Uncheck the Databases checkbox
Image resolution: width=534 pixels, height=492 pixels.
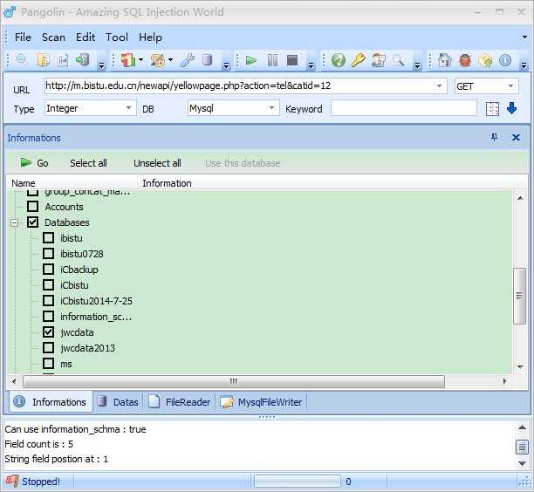coord(32,222)
